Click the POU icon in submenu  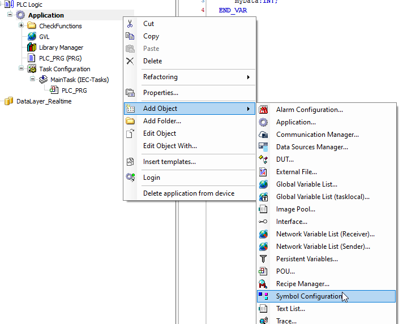pyautogui.click(x=263, y=271)
